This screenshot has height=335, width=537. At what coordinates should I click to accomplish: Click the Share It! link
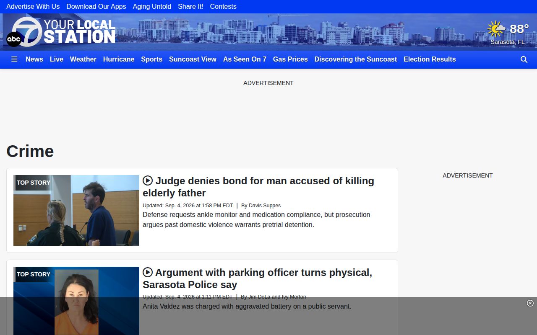click(190, 6)
